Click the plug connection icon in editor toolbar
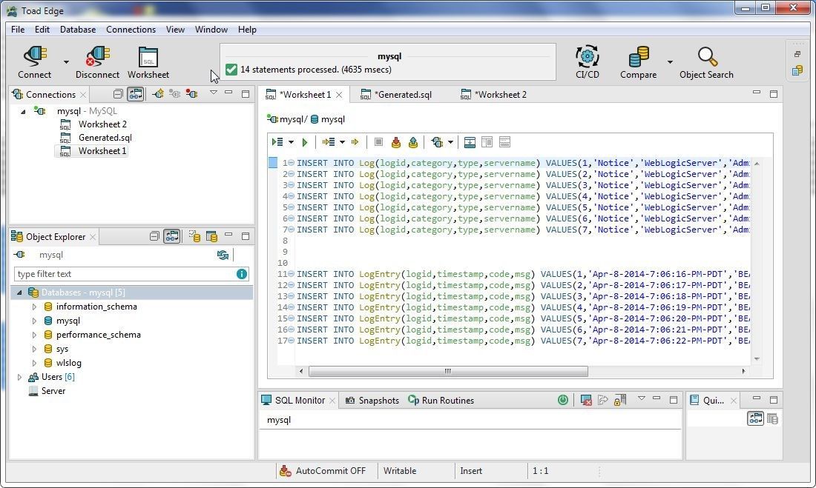The width and height of the screenshot is (816, 488). point(437,142)
